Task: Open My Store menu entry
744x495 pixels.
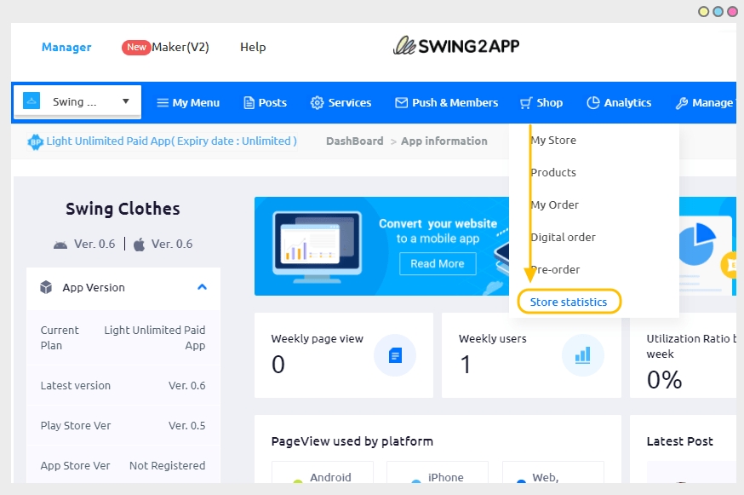Action: coord(553,140)
